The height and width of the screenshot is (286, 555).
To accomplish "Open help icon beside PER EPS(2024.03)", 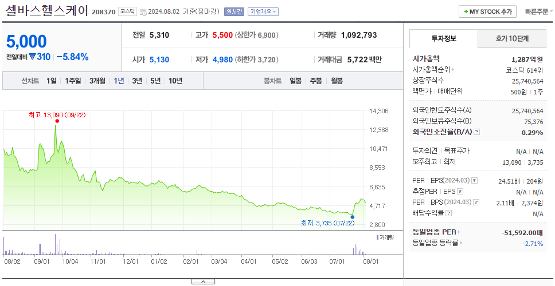I will click(474, 181).
